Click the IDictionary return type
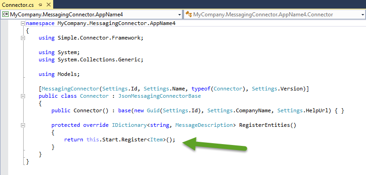Screen dimensions: 366x175 (129, 125)
